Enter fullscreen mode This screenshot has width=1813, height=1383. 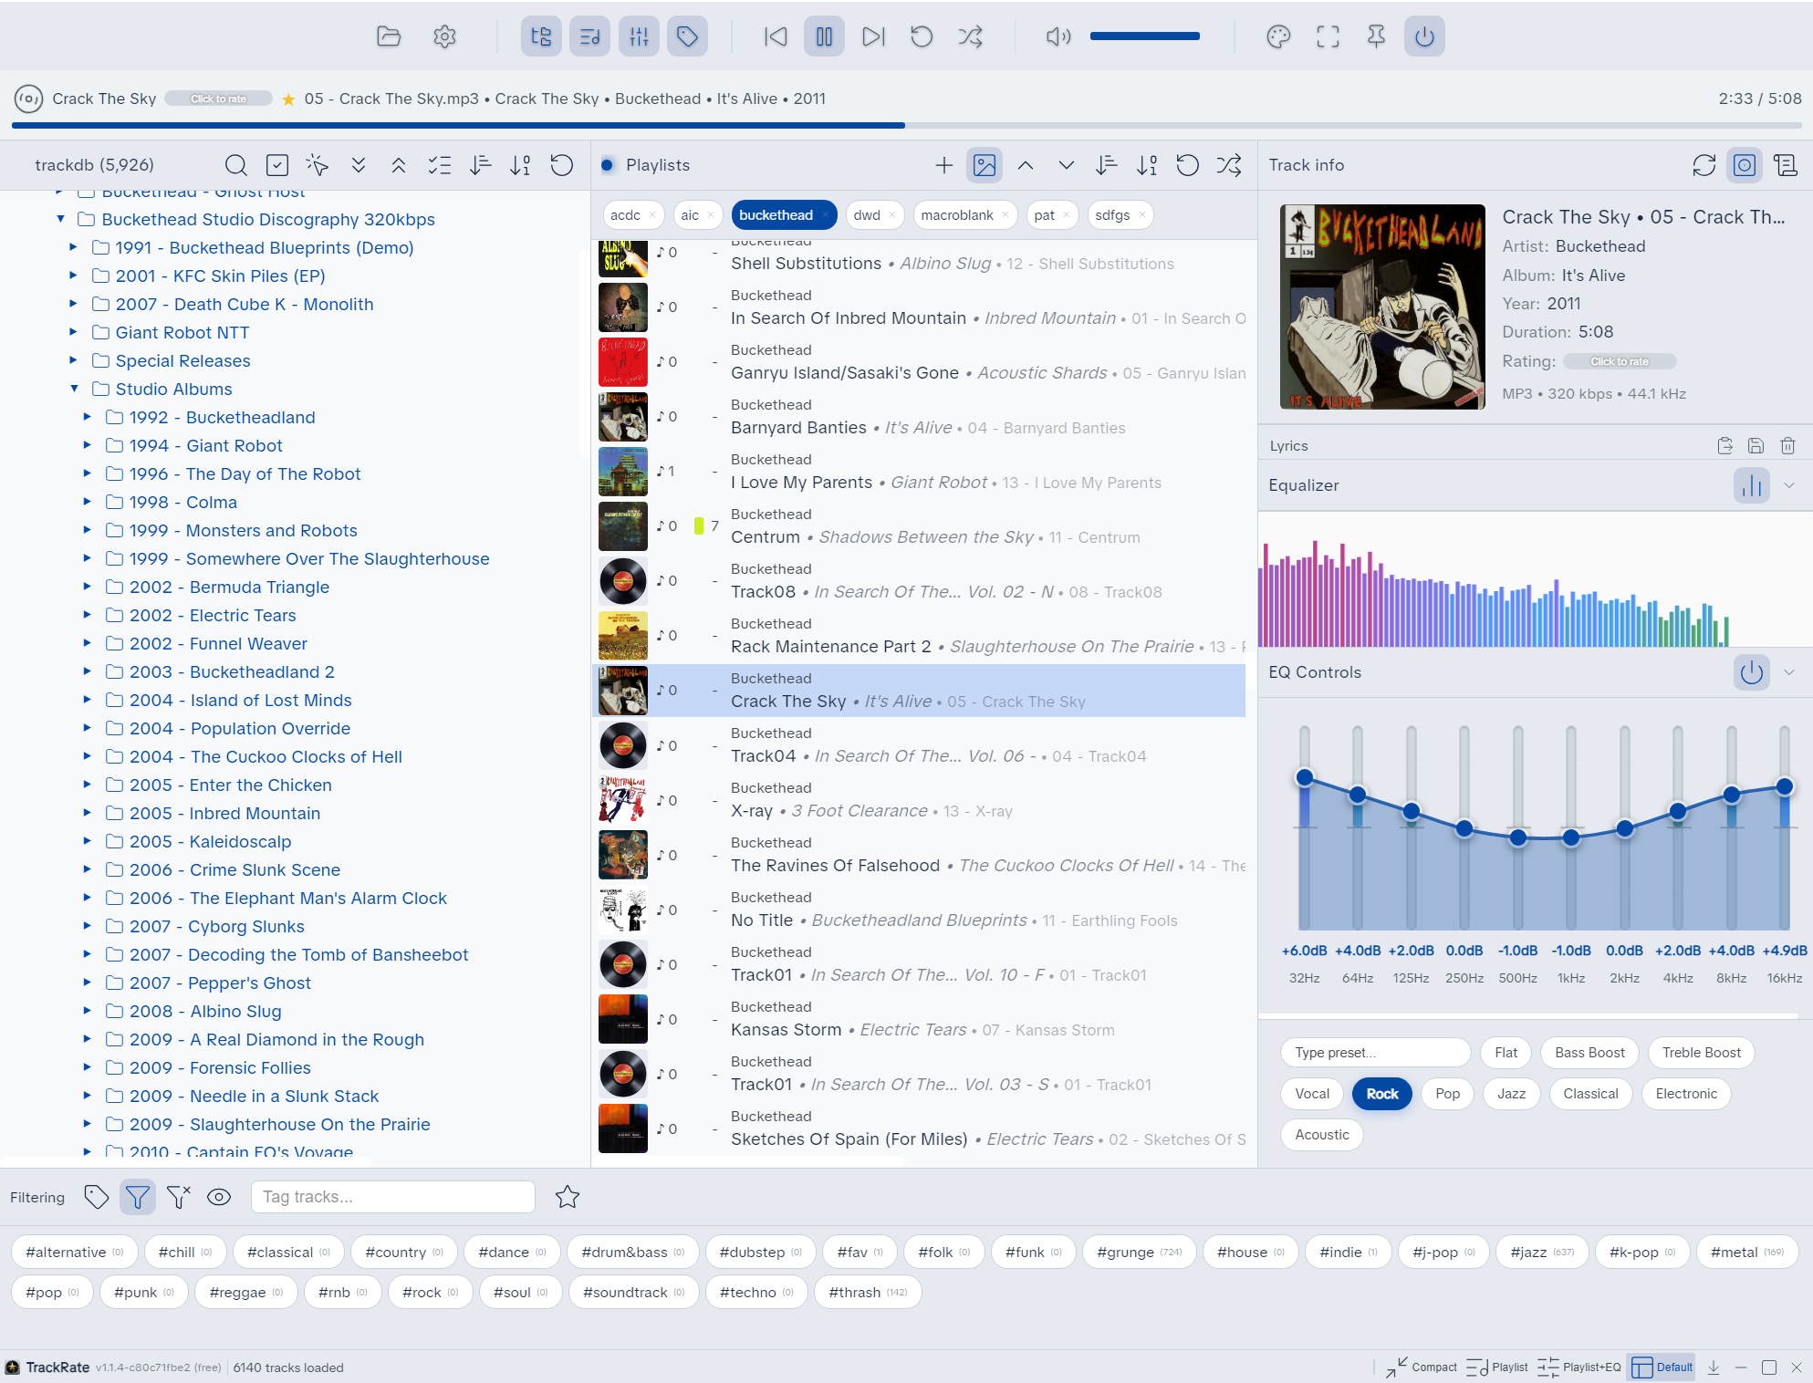(1328, 36)
